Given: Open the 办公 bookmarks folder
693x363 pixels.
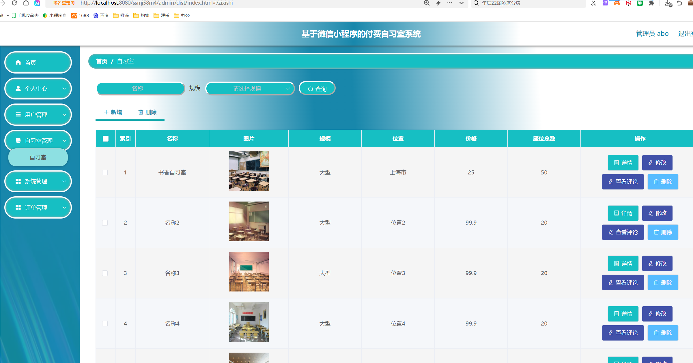Looking at the screenshot, I should click(182, 15).
